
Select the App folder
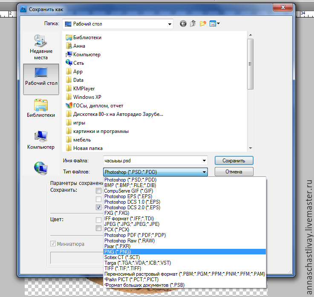(74, 72)
